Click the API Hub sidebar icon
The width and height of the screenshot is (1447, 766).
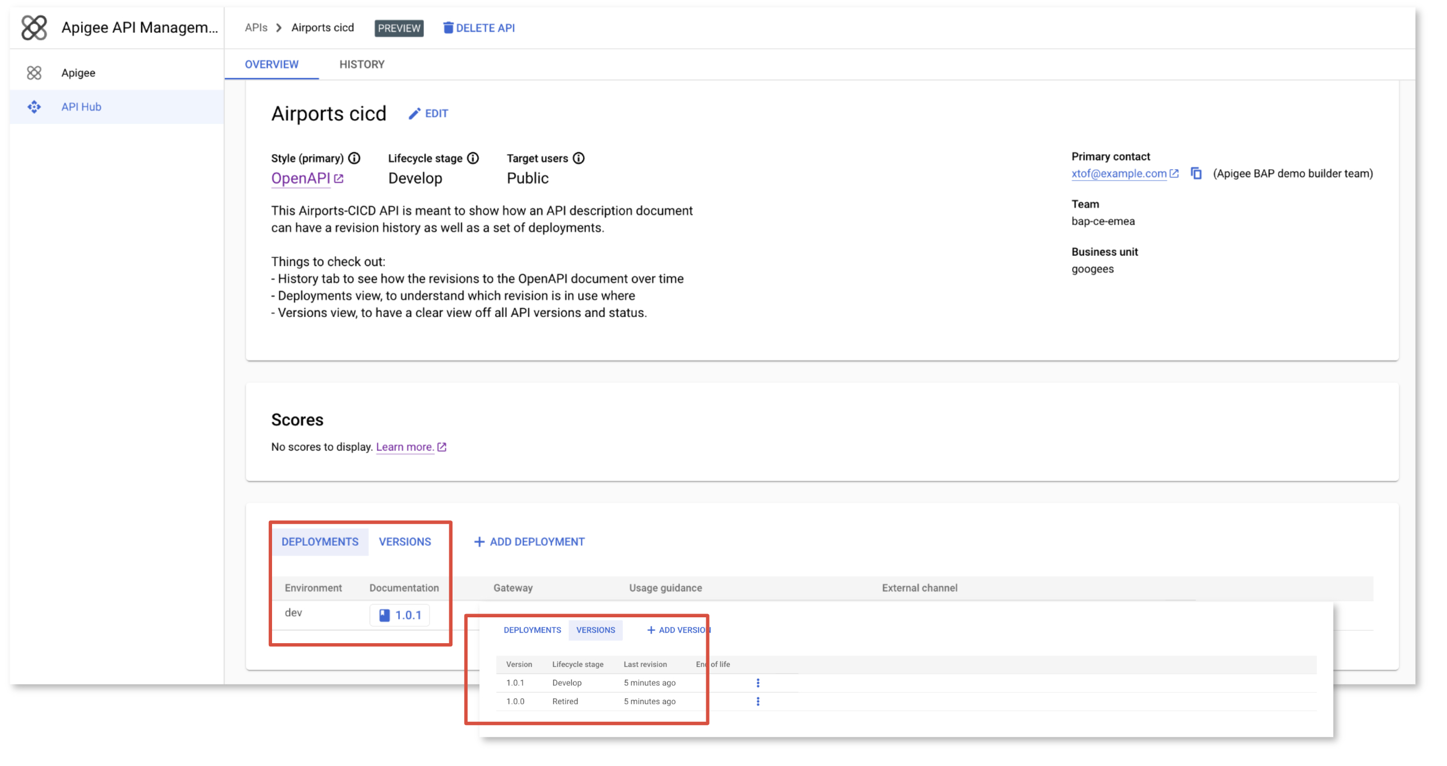[x=34, y=107]
